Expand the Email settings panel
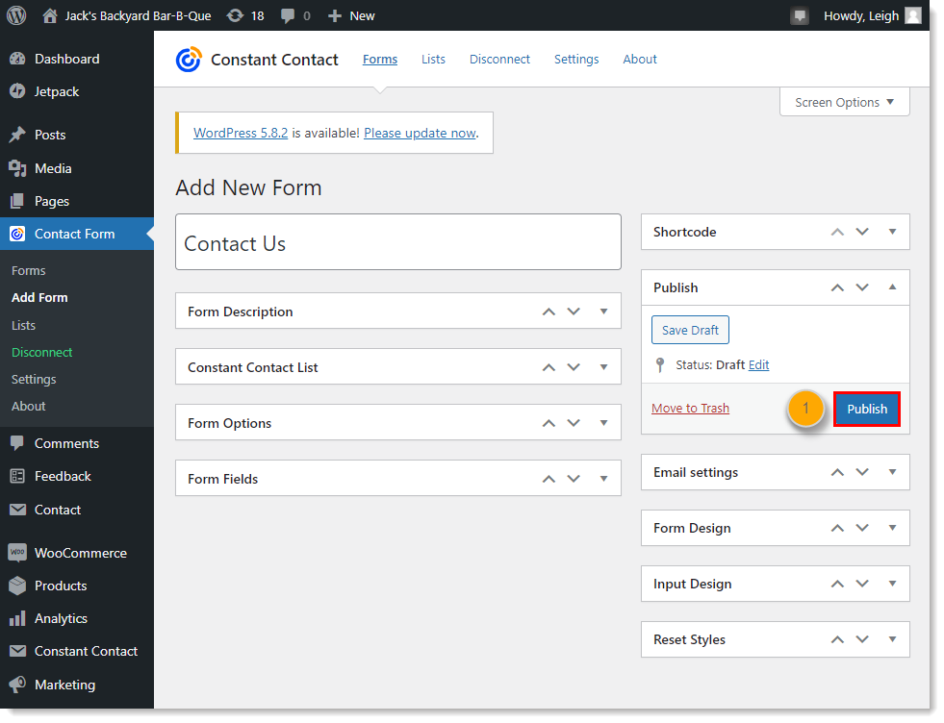The height and width of the screenshot is (723, 944). (x=893, y=472)
